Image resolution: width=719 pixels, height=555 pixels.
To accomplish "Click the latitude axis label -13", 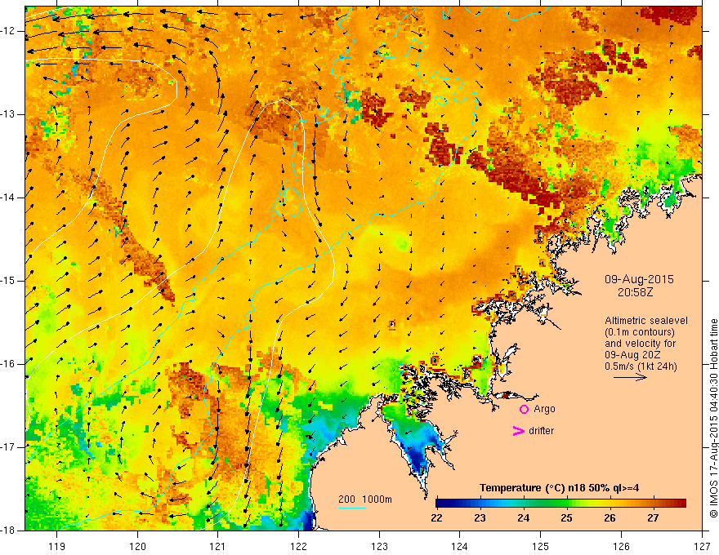I will (9, 114).
